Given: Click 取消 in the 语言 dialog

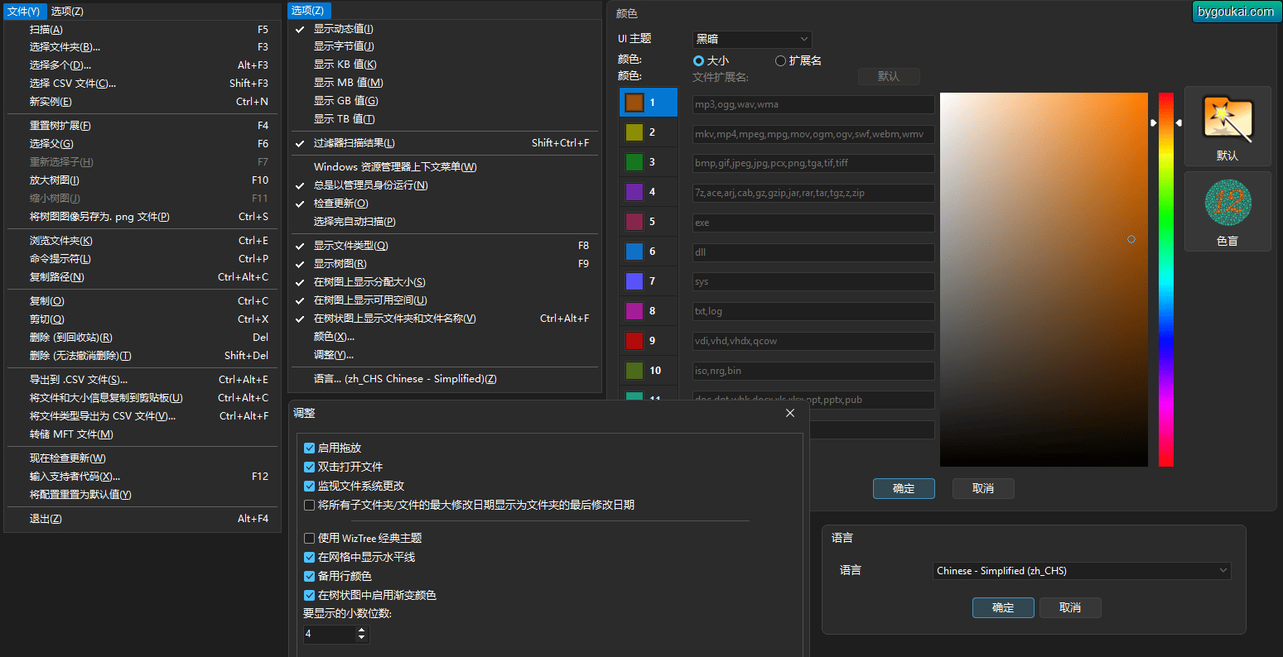Looking at the screenshot, I should (x=1070, y=607).
